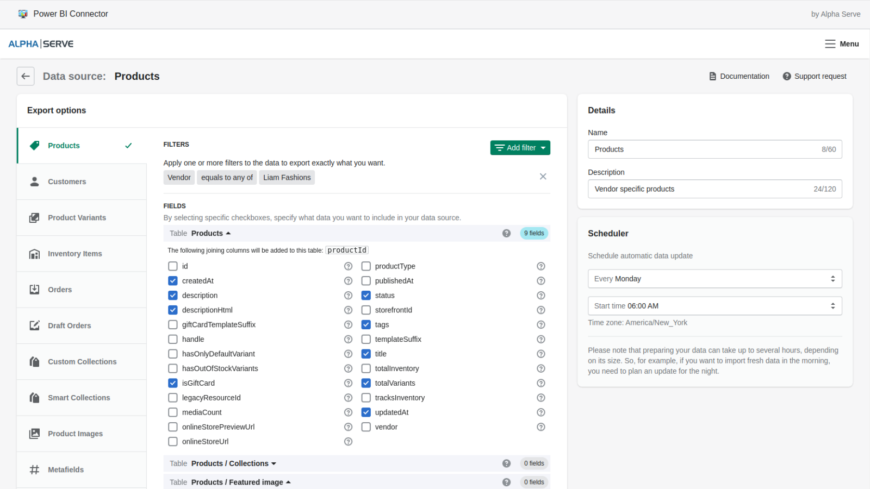870x489 pixels.
Task: Select the Customers person icon
Action: pos(34,181)
